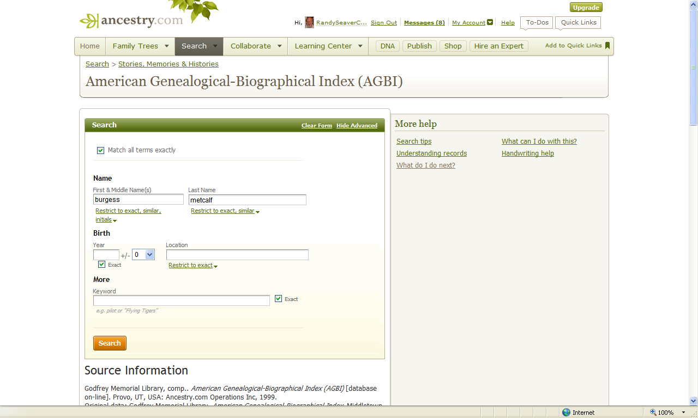Open the DNA section
This screenshot has width=698, height=418.
388,46
